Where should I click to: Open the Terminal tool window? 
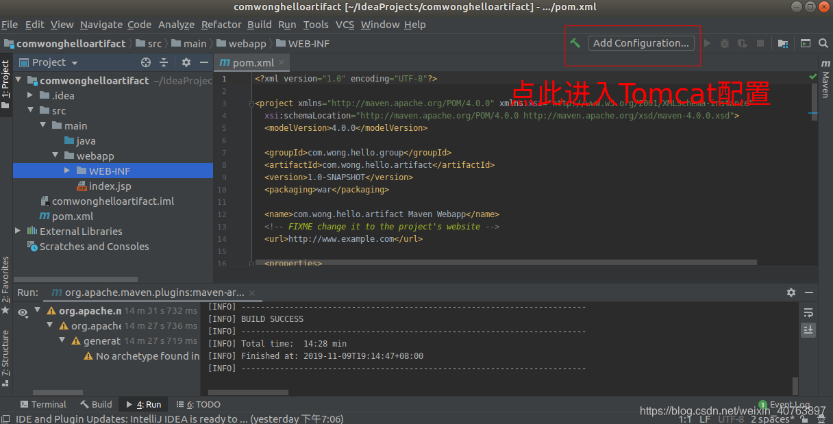click(44, 405)
